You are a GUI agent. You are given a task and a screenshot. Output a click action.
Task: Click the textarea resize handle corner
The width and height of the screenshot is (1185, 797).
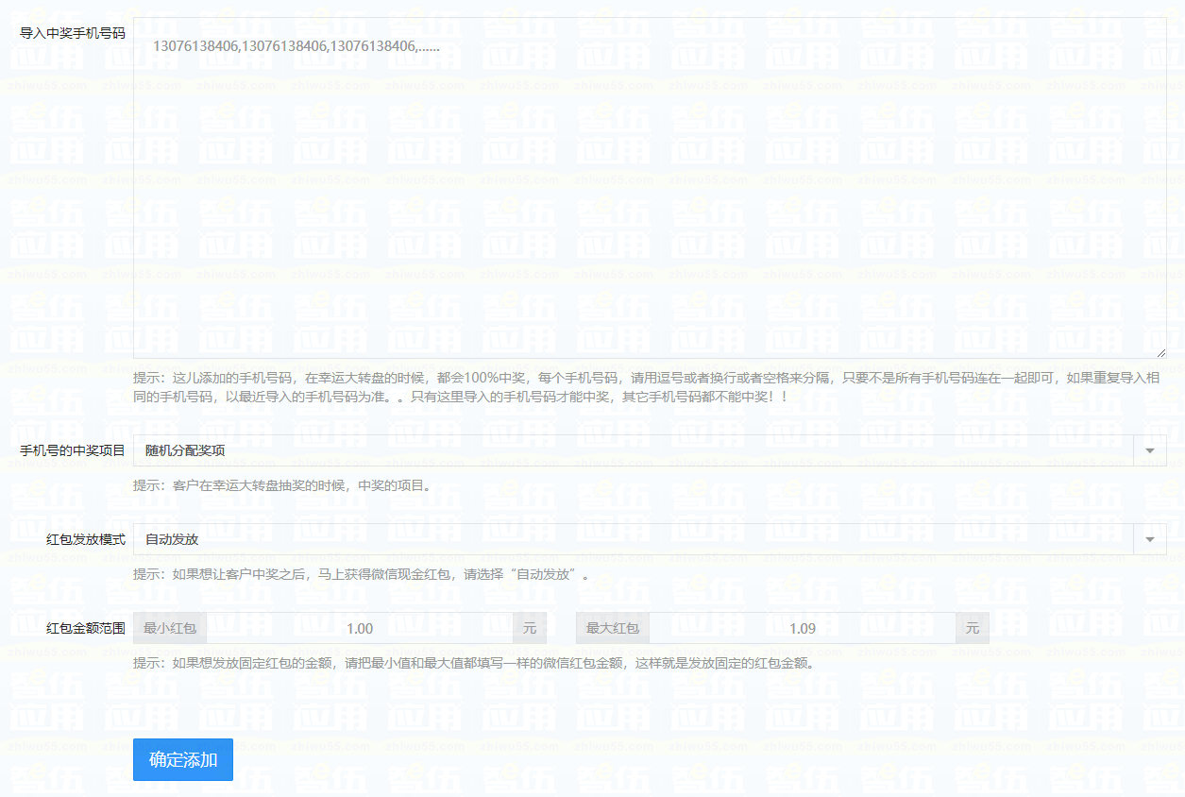click(x=1160, y=352)
